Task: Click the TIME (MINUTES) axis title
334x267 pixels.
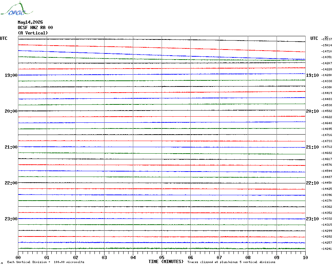Action: pos(166,262)
